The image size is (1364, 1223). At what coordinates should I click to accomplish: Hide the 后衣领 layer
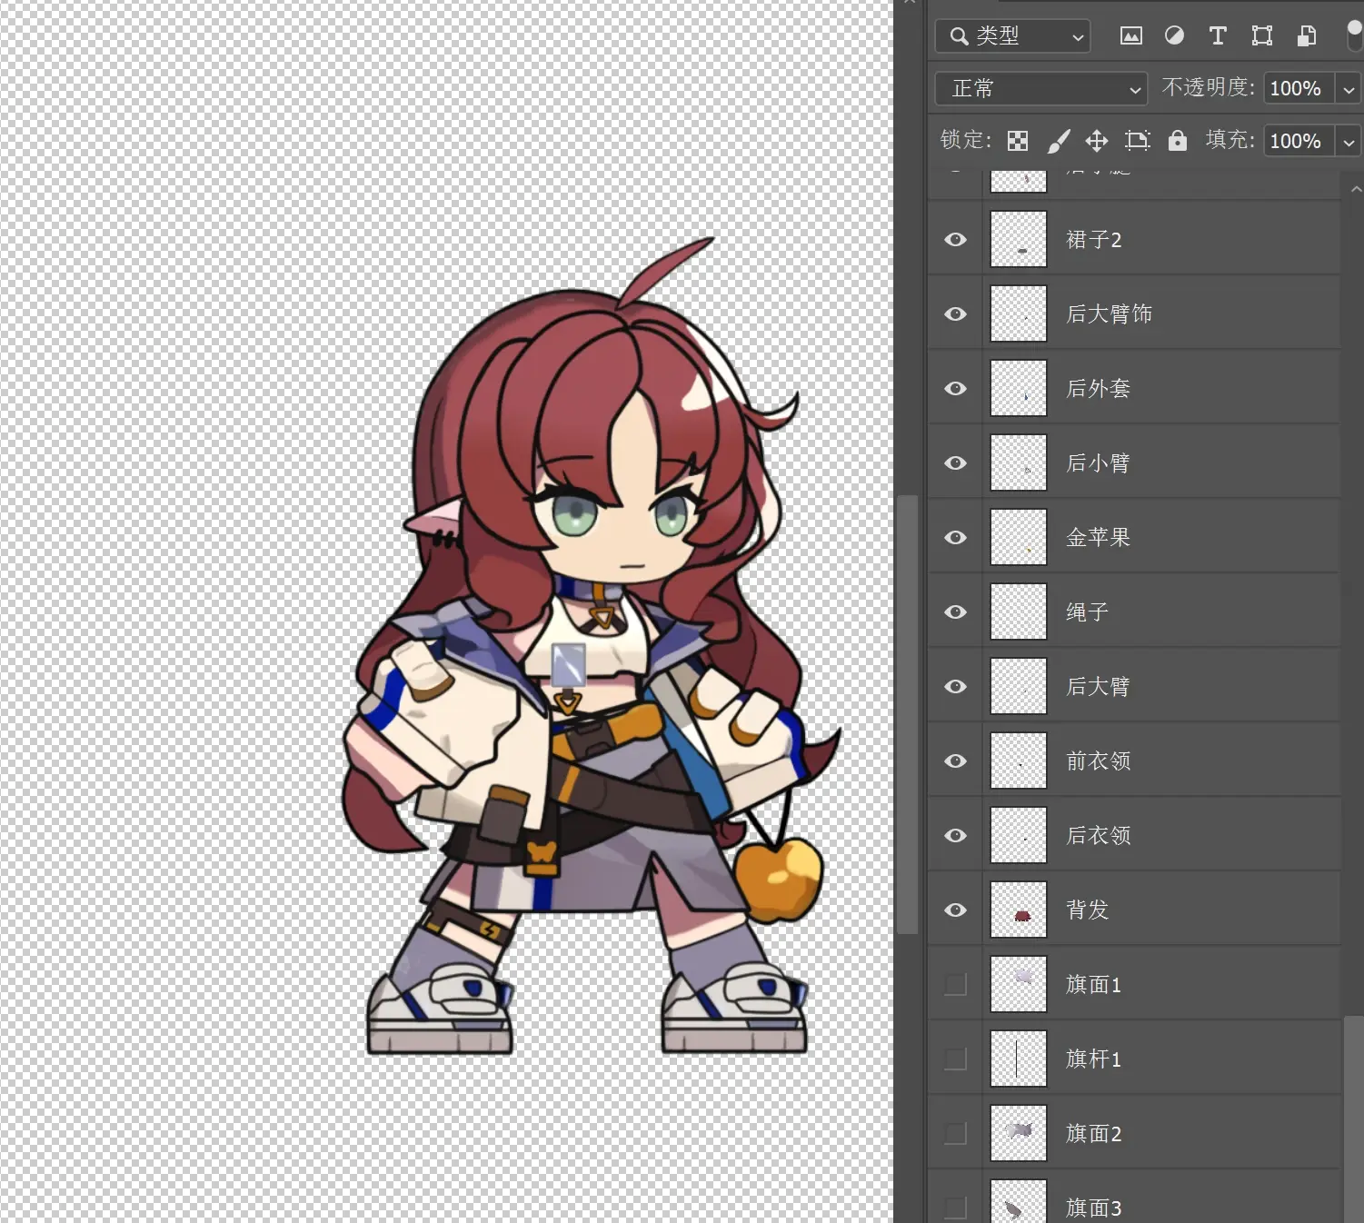point(955,836)
